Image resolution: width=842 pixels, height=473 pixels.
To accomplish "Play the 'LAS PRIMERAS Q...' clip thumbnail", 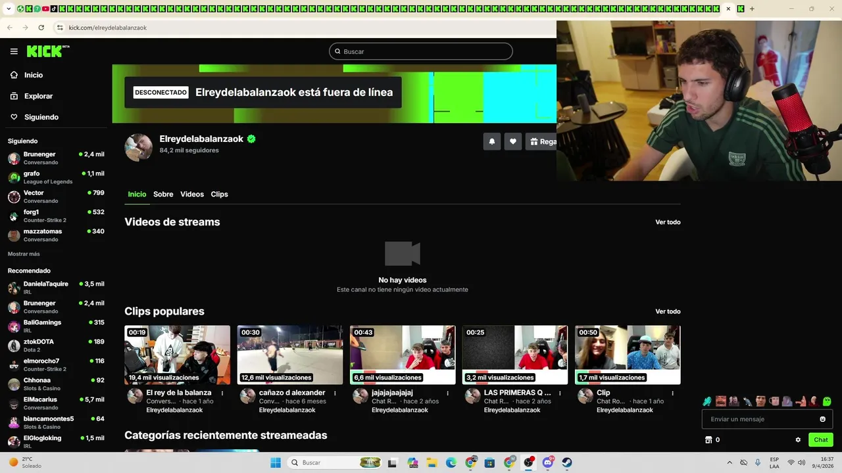I will click(515, 355).
